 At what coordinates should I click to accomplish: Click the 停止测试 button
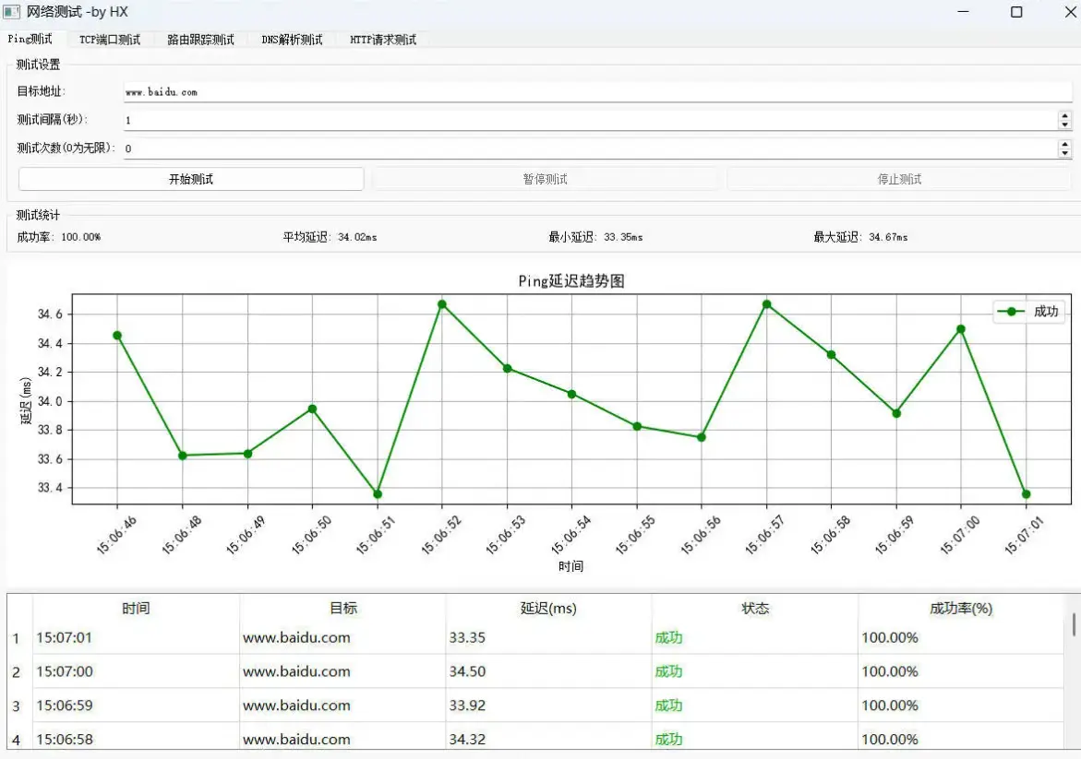[899, 179]
